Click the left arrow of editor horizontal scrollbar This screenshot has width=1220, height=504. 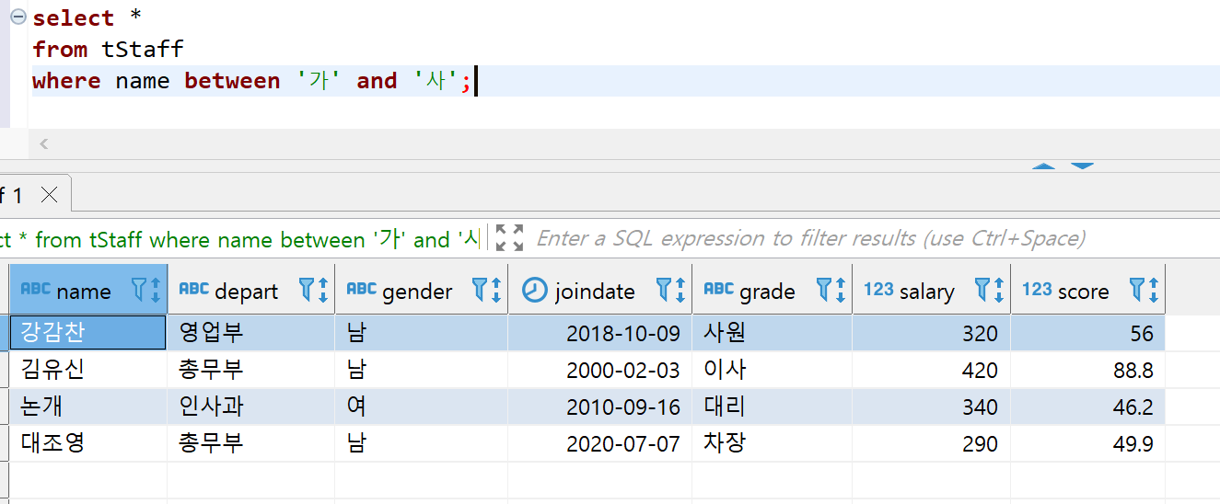[x=43, y=143]
